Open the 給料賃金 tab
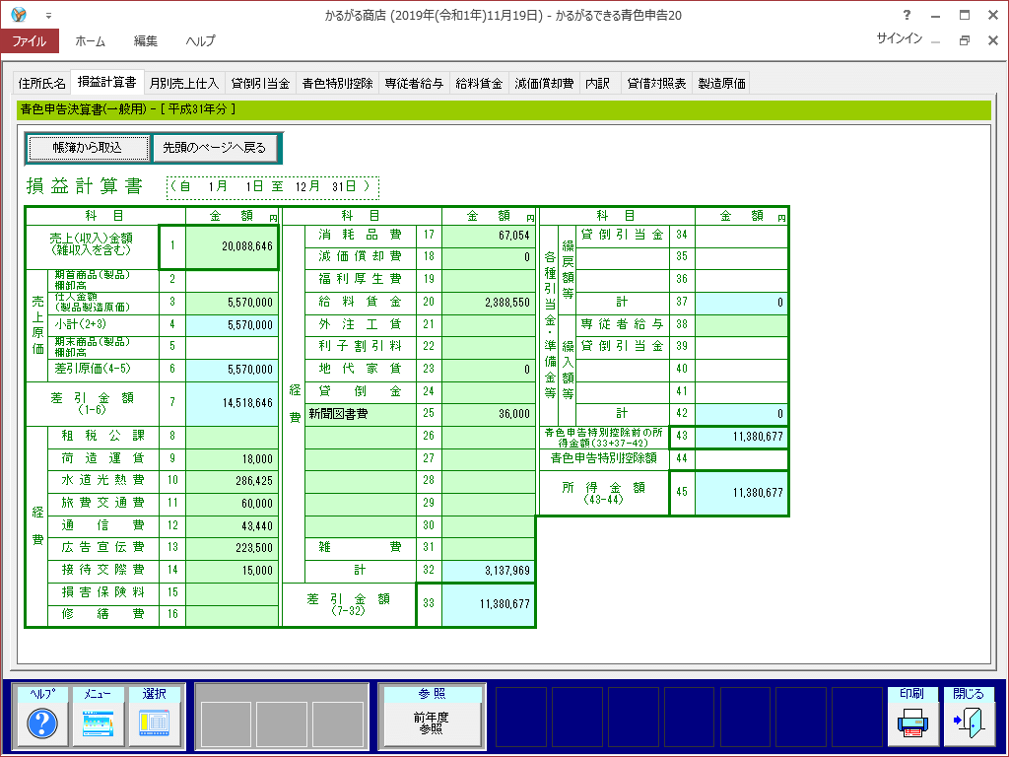Screen dimensions: 1009x757 (x=479, y=83)
